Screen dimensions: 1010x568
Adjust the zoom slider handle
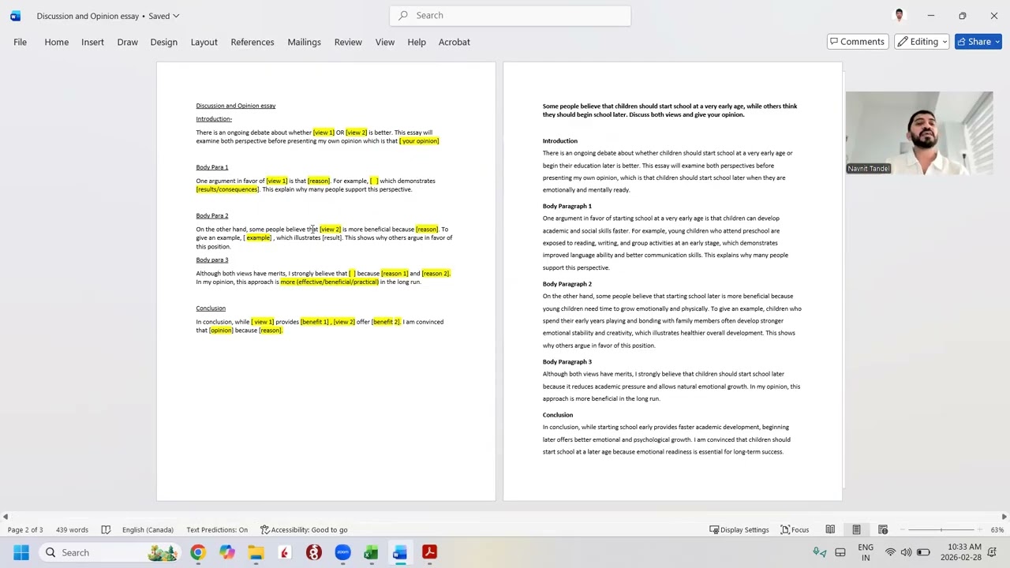[x=941, y=529]
